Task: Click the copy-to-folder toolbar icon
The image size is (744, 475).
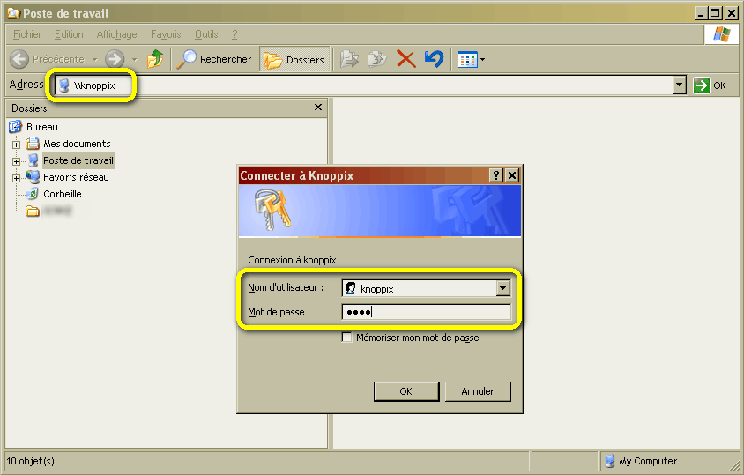Action: (377, 59)
